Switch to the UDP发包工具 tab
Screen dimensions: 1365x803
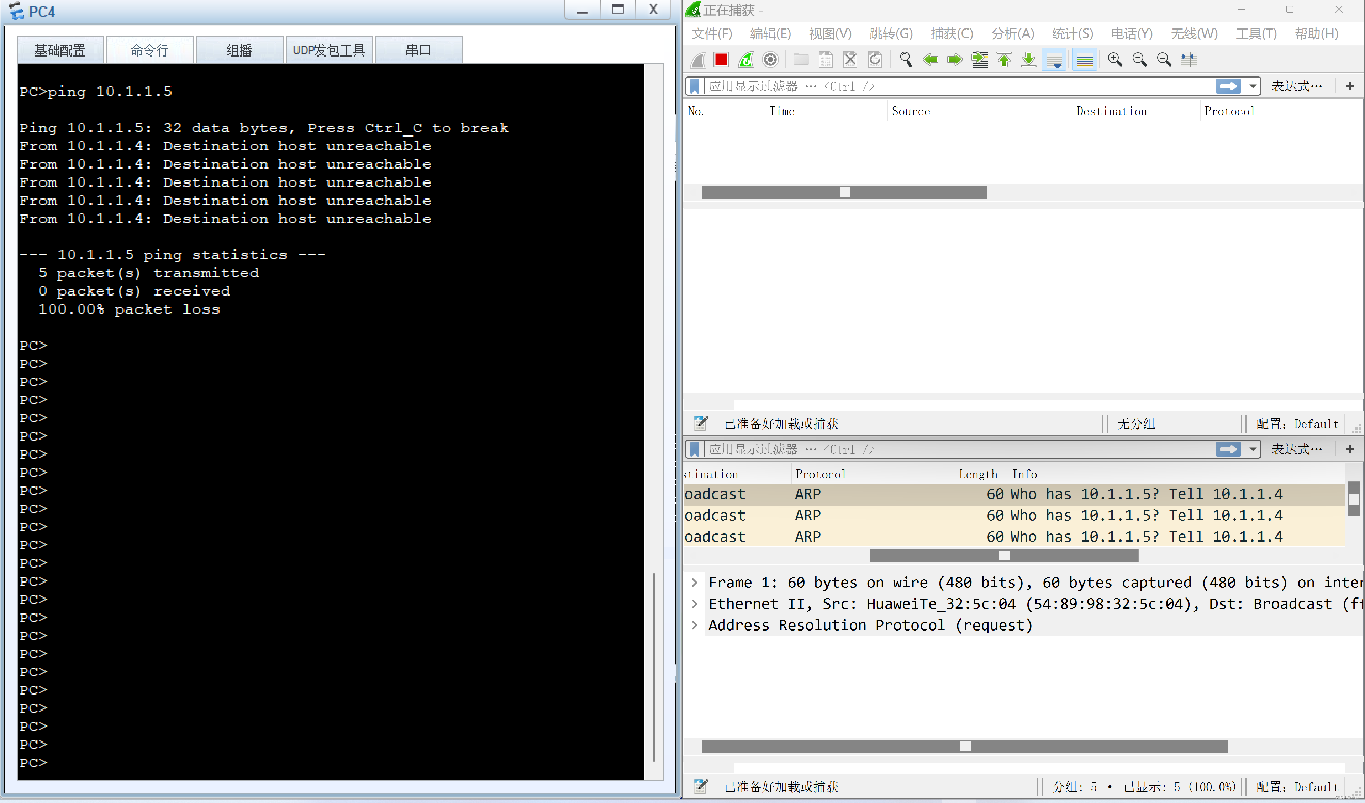click(329, 50)
